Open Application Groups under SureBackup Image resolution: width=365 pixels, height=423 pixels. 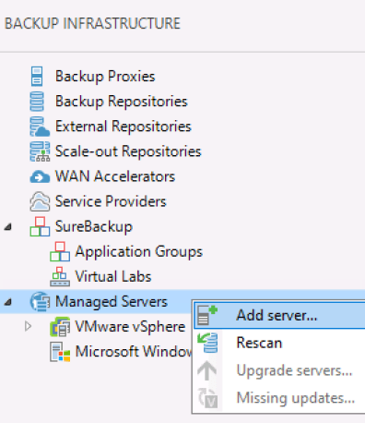point(139,251)
